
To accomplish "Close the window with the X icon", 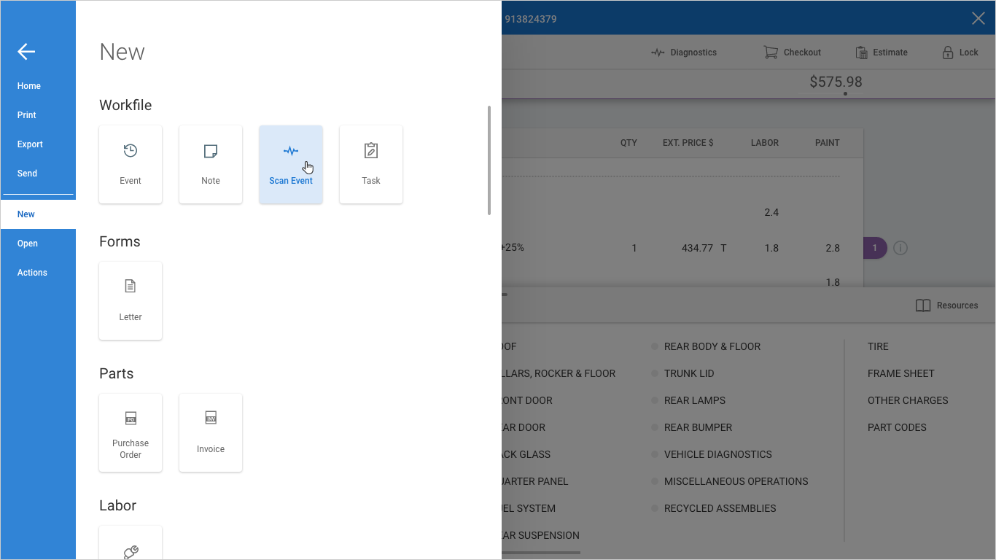I will coord(979,18).
